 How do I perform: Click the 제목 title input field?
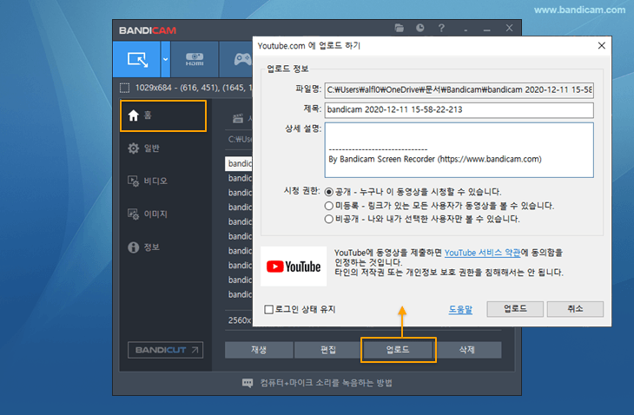(x=459, y=110)
